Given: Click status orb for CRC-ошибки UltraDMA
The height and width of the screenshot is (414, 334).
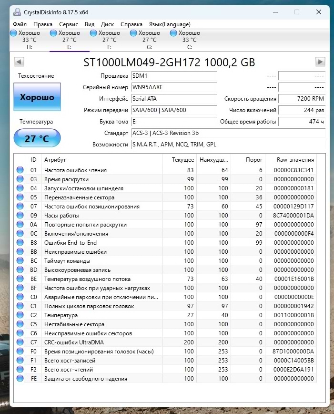Looking at the screenshot, I should 20,342.
